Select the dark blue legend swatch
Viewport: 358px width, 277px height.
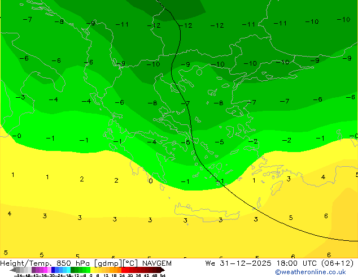(x=53, y=270)
